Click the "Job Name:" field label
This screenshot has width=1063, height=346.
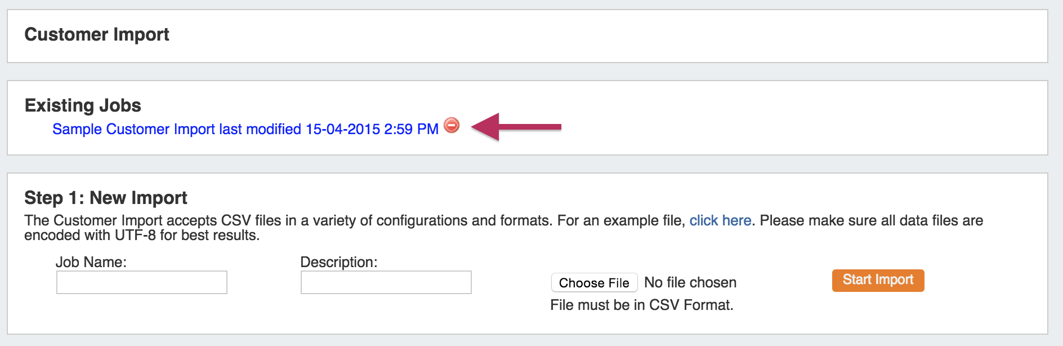[x=91, y=262]
